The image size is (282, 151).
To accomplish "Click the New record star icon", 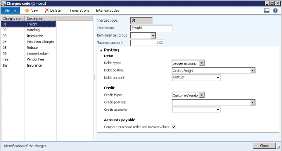I will [x=27, y=11].
